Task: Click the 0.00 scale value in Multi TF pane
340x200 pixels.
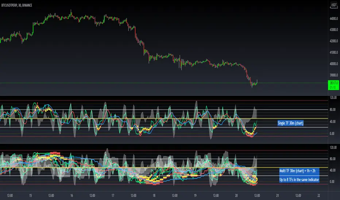Action: 332,181
